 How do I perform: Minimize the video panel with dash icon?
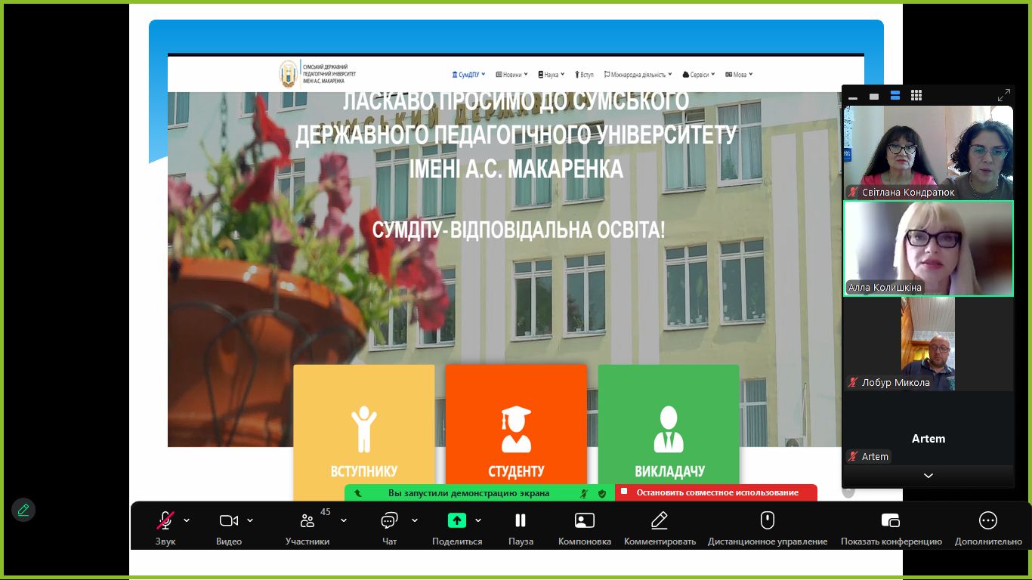(853, 97)
